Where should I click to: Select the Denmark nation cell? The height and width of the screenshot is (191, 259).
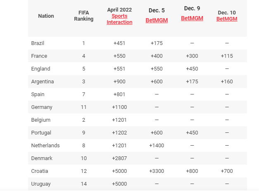[x=42, y=158]
